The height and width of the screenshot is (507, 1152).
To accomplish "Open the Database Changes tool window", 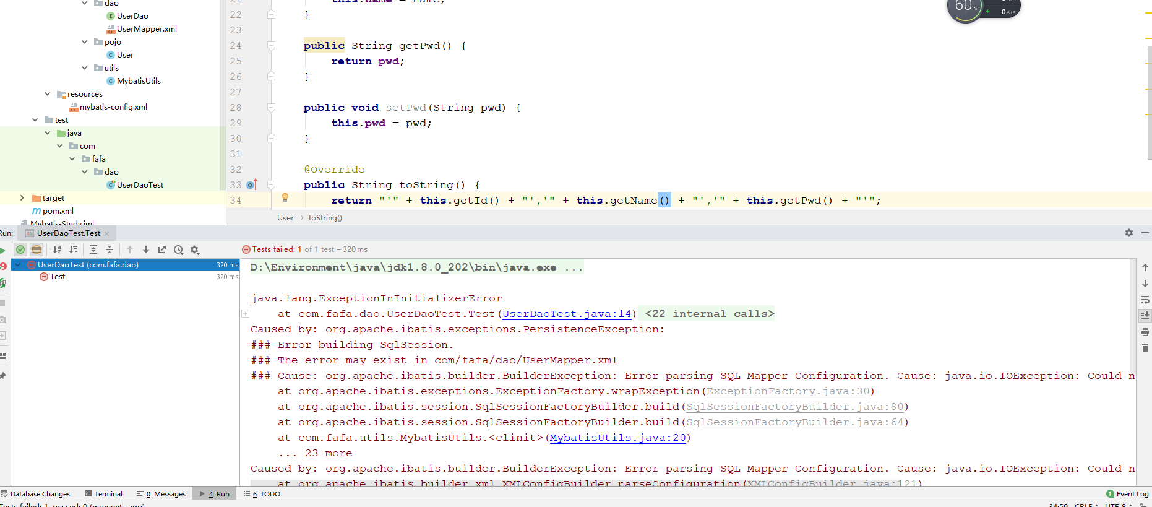I will click(35, 494).
